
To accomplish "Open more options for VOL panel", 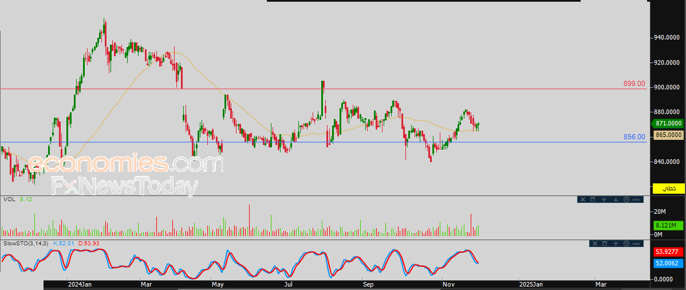I will [636, 200].
